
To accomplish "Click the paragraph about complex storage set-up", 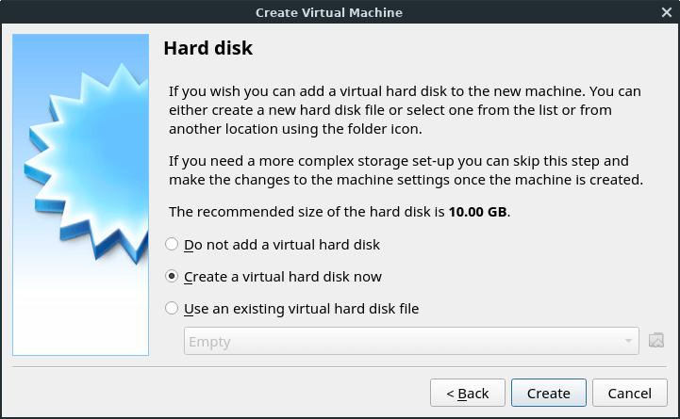I will click(x=405, y=170).
